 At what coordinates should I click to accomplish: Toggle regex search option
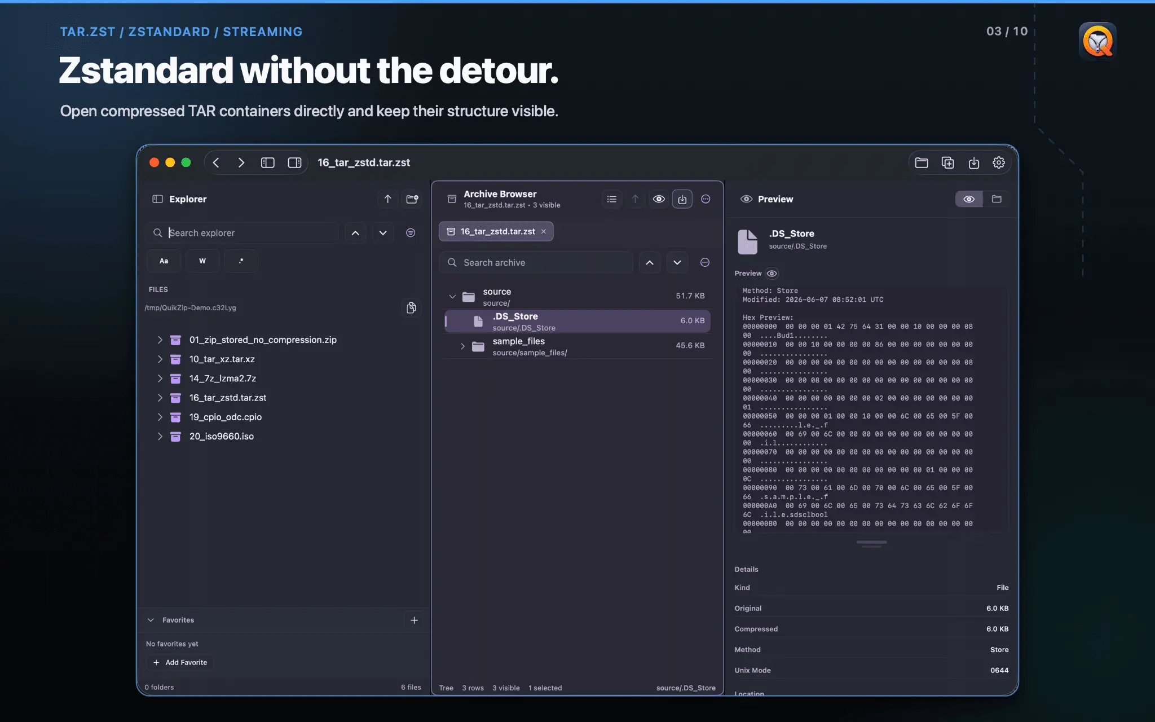241,261
